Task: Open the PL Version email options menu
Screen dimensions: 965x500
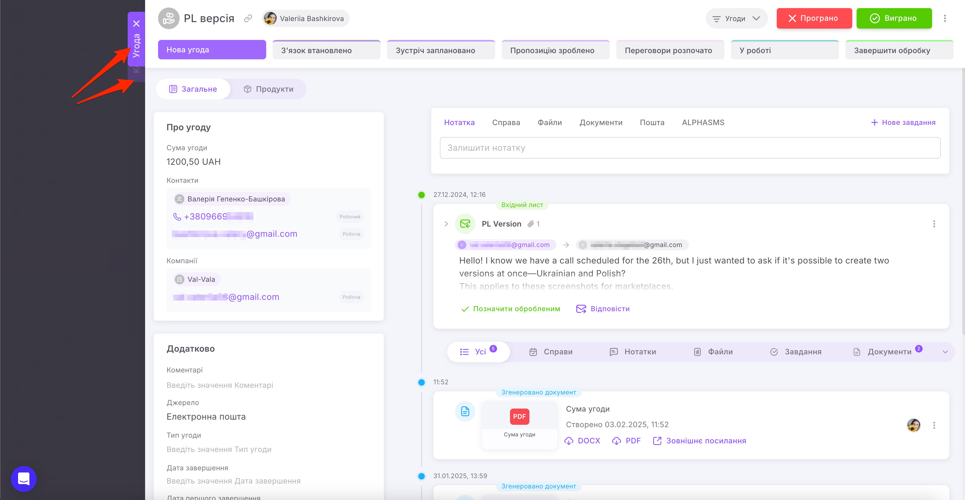Action: [934, 224]
